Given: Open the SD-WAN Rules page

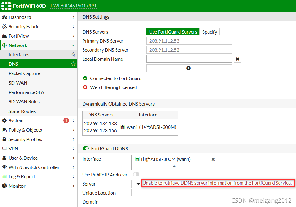Looking at the screenshot, I should pos(39,101).
